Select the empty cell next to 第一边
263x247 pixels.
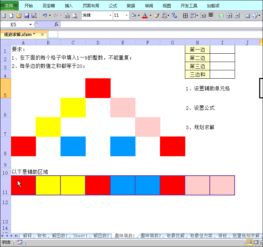222,50
